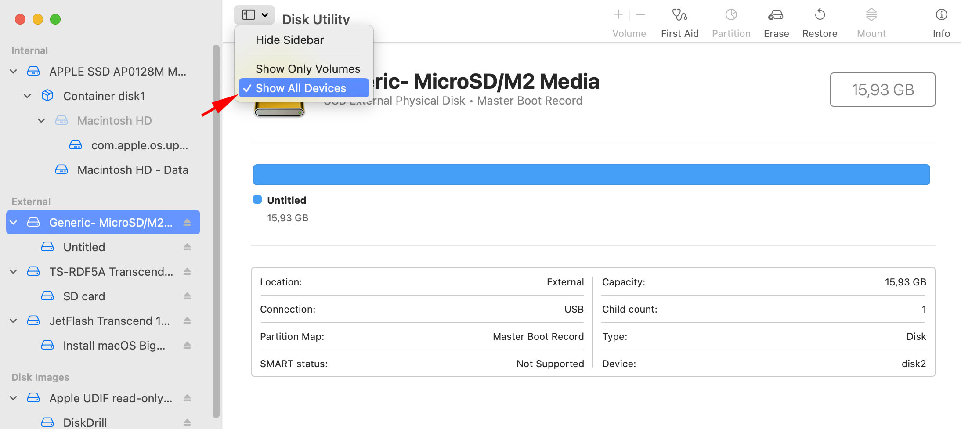Click the sidebar vertical scrollbar

coord(216,231)
